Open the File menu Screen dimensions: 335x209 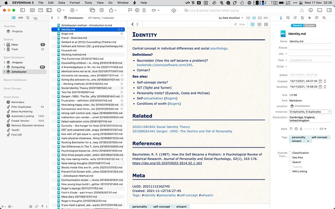41,3
